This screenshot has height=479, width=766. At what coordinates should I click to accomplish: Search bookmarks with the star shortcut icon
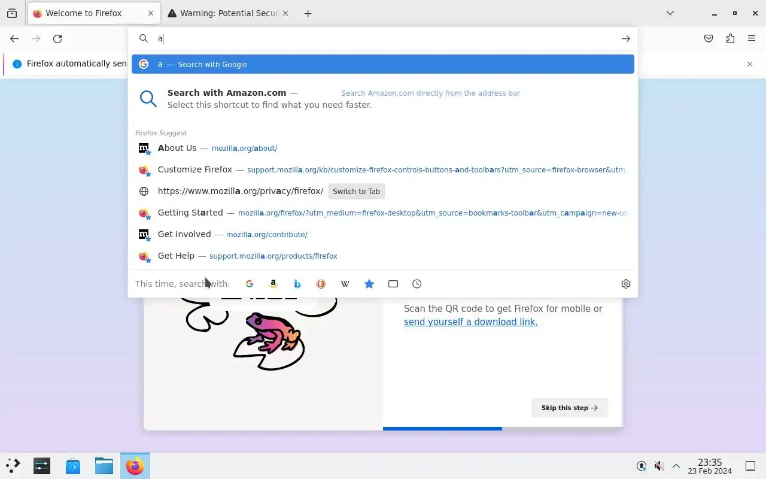[369, 284]
